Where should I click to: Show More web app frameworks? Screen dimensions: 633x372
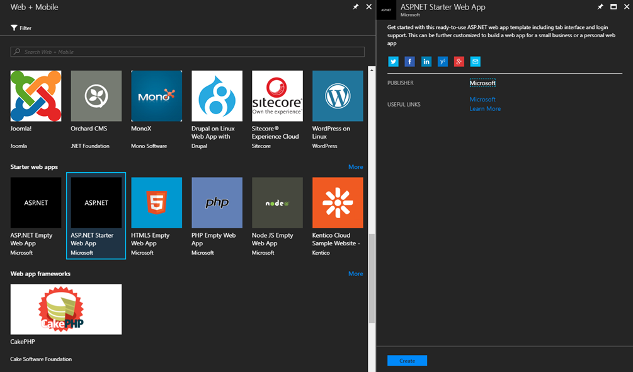(356, 274)
